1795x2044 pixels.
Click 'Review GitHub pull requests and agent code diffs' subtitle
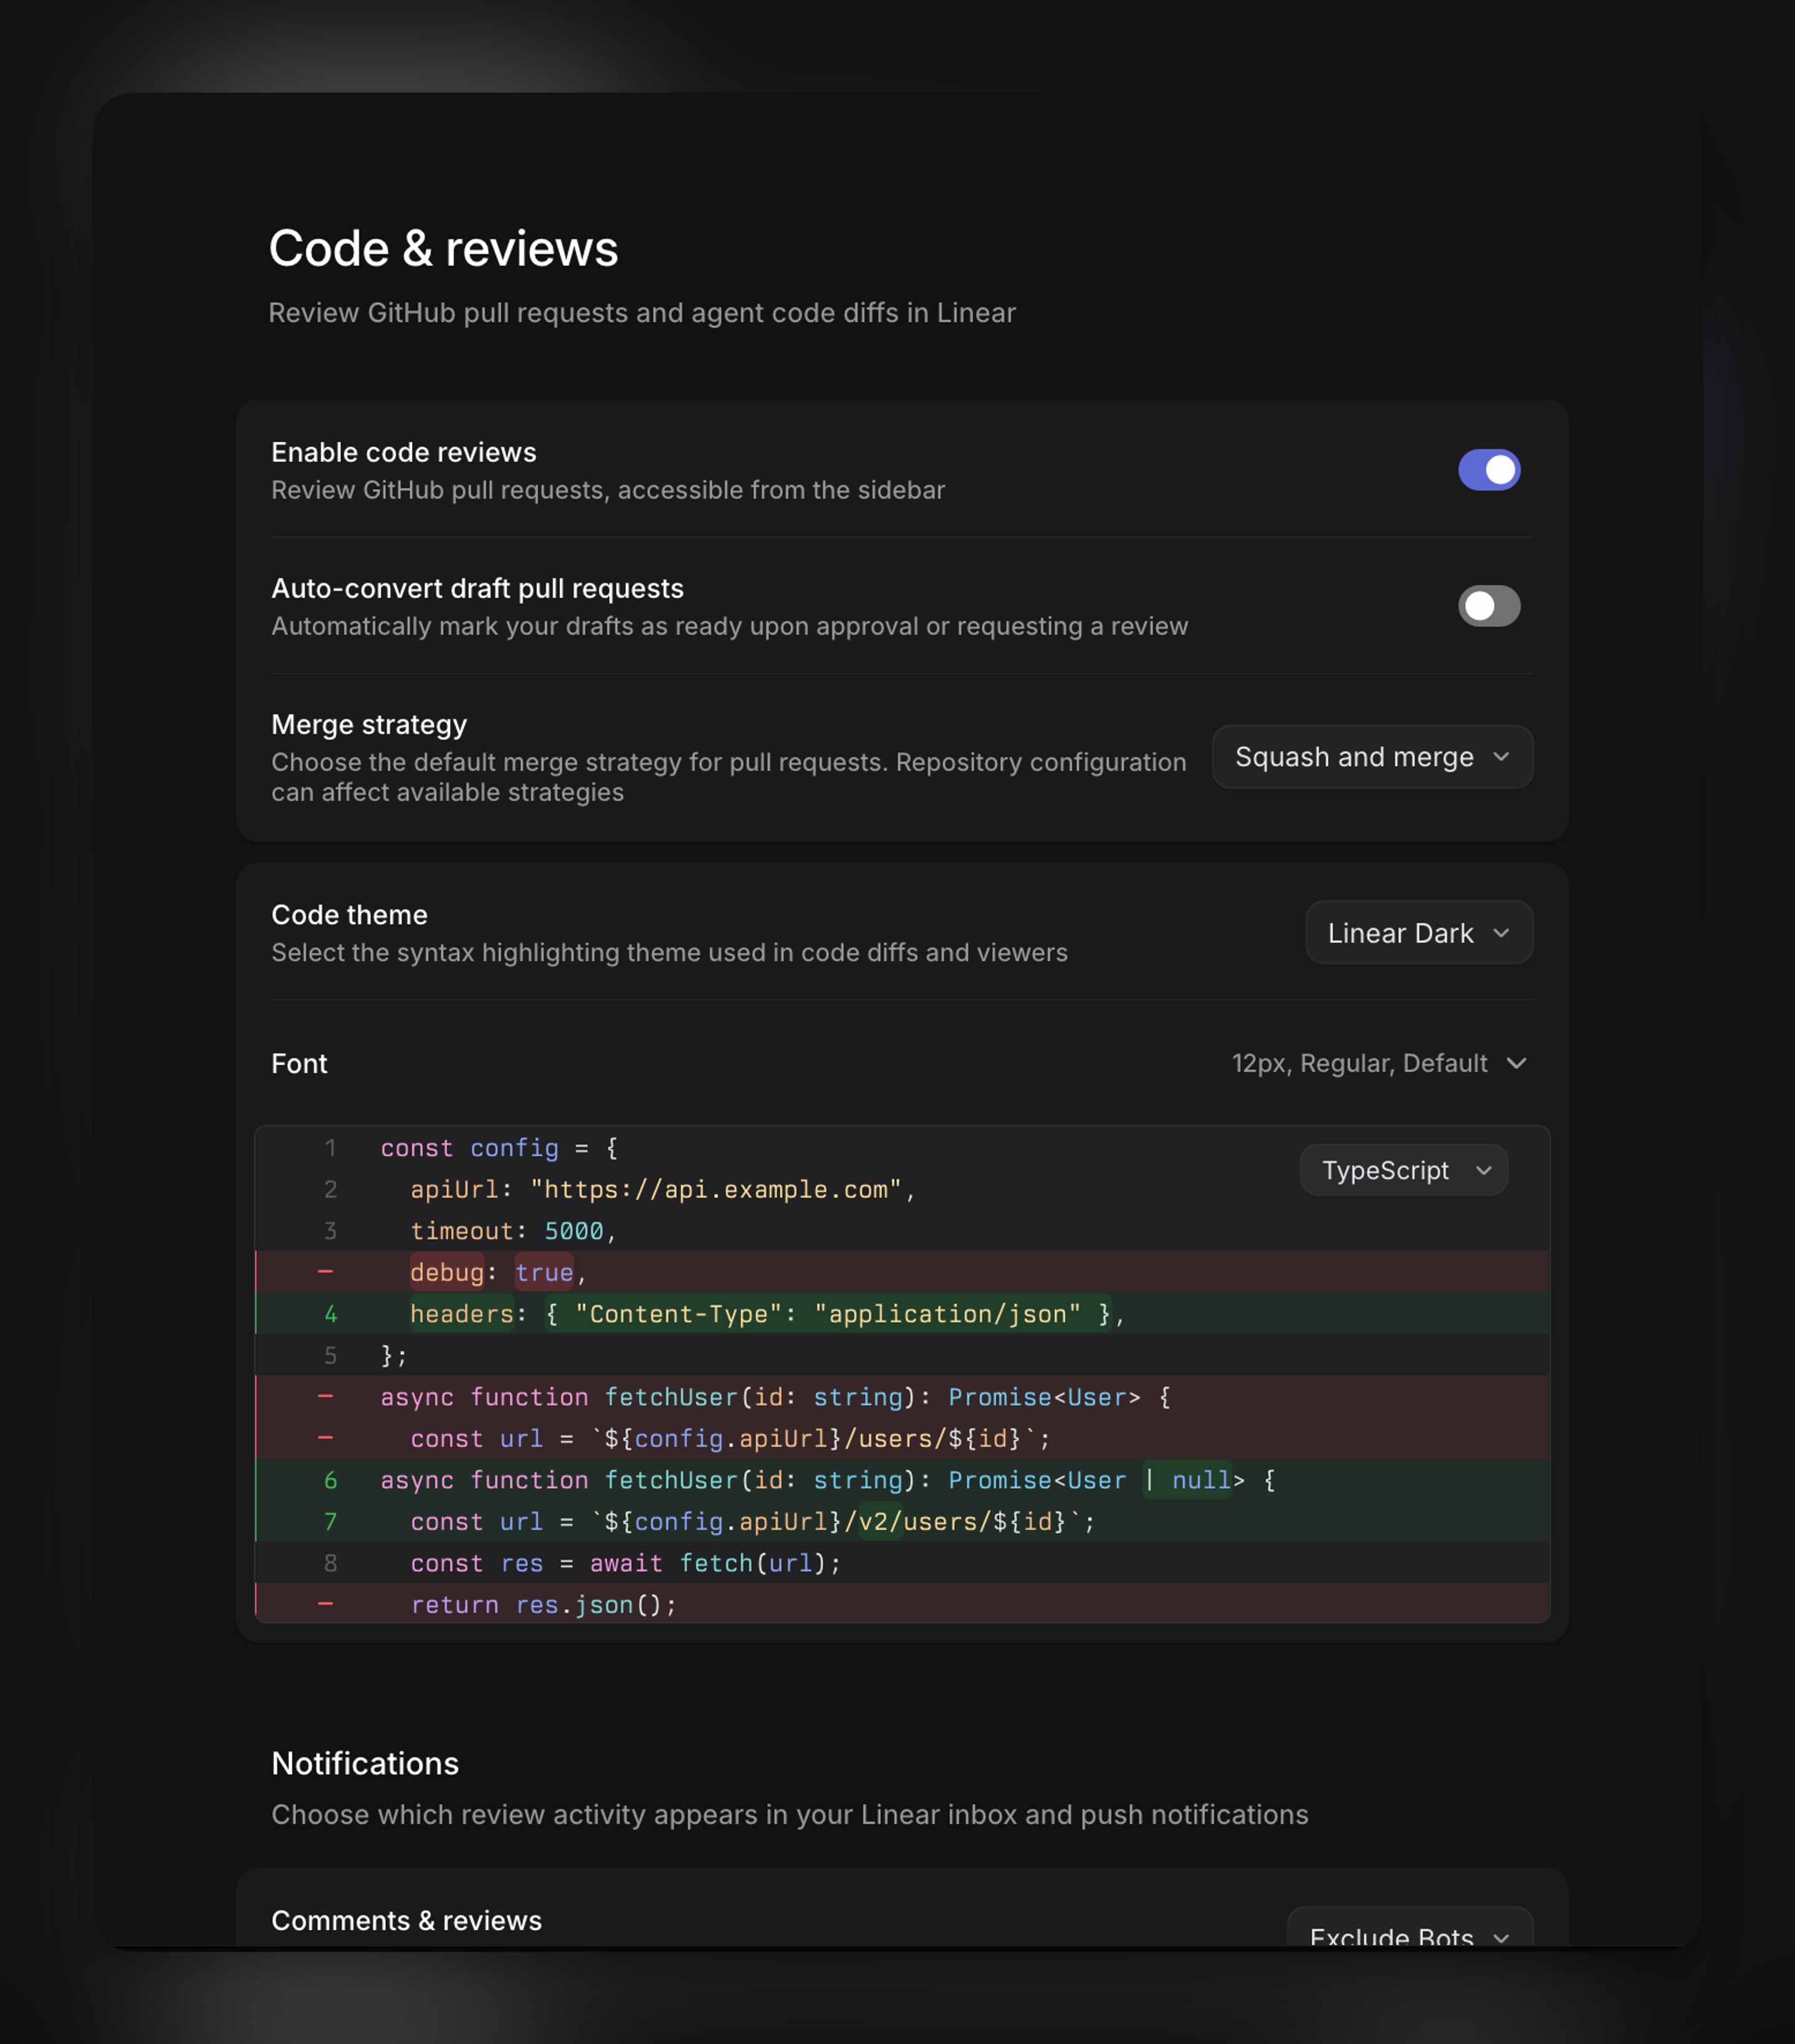(642, 313)
